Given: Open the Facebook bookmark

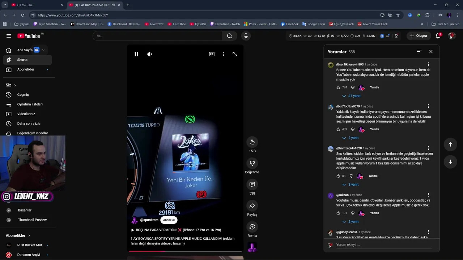Looking at the screenshot, I should tap(290, 24).
